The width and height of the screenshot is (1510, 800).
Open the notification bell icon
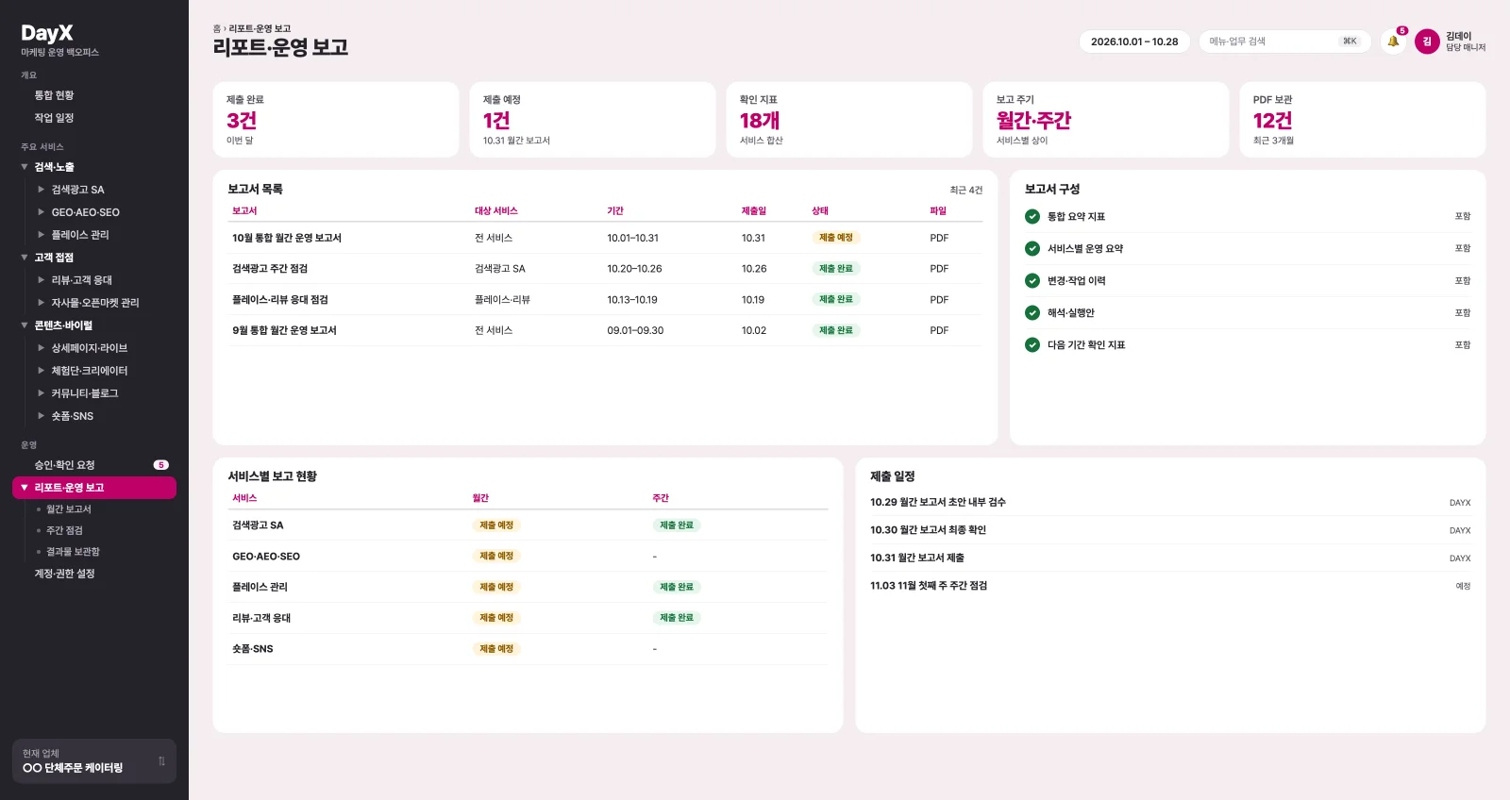pyautogui.click(x=1393, y=42)
